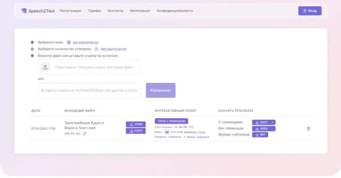341x178 pixels.
Task: Go to the Интеграция page
Action: [140, 11]
